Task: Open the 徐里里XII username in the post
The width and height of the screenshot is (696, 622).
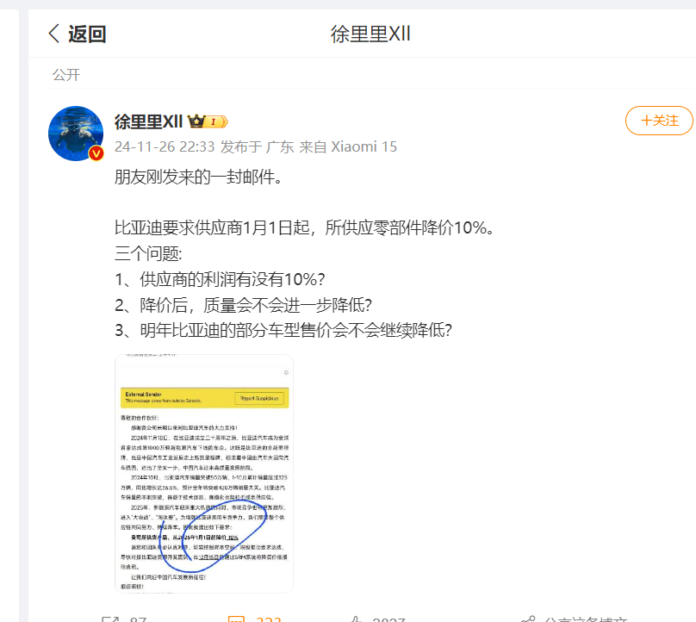Action: (x=148, y=121)
